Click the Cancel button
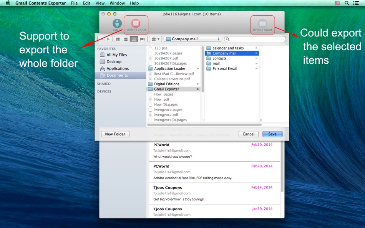365x228 pixels. click(x=248, y=134)
